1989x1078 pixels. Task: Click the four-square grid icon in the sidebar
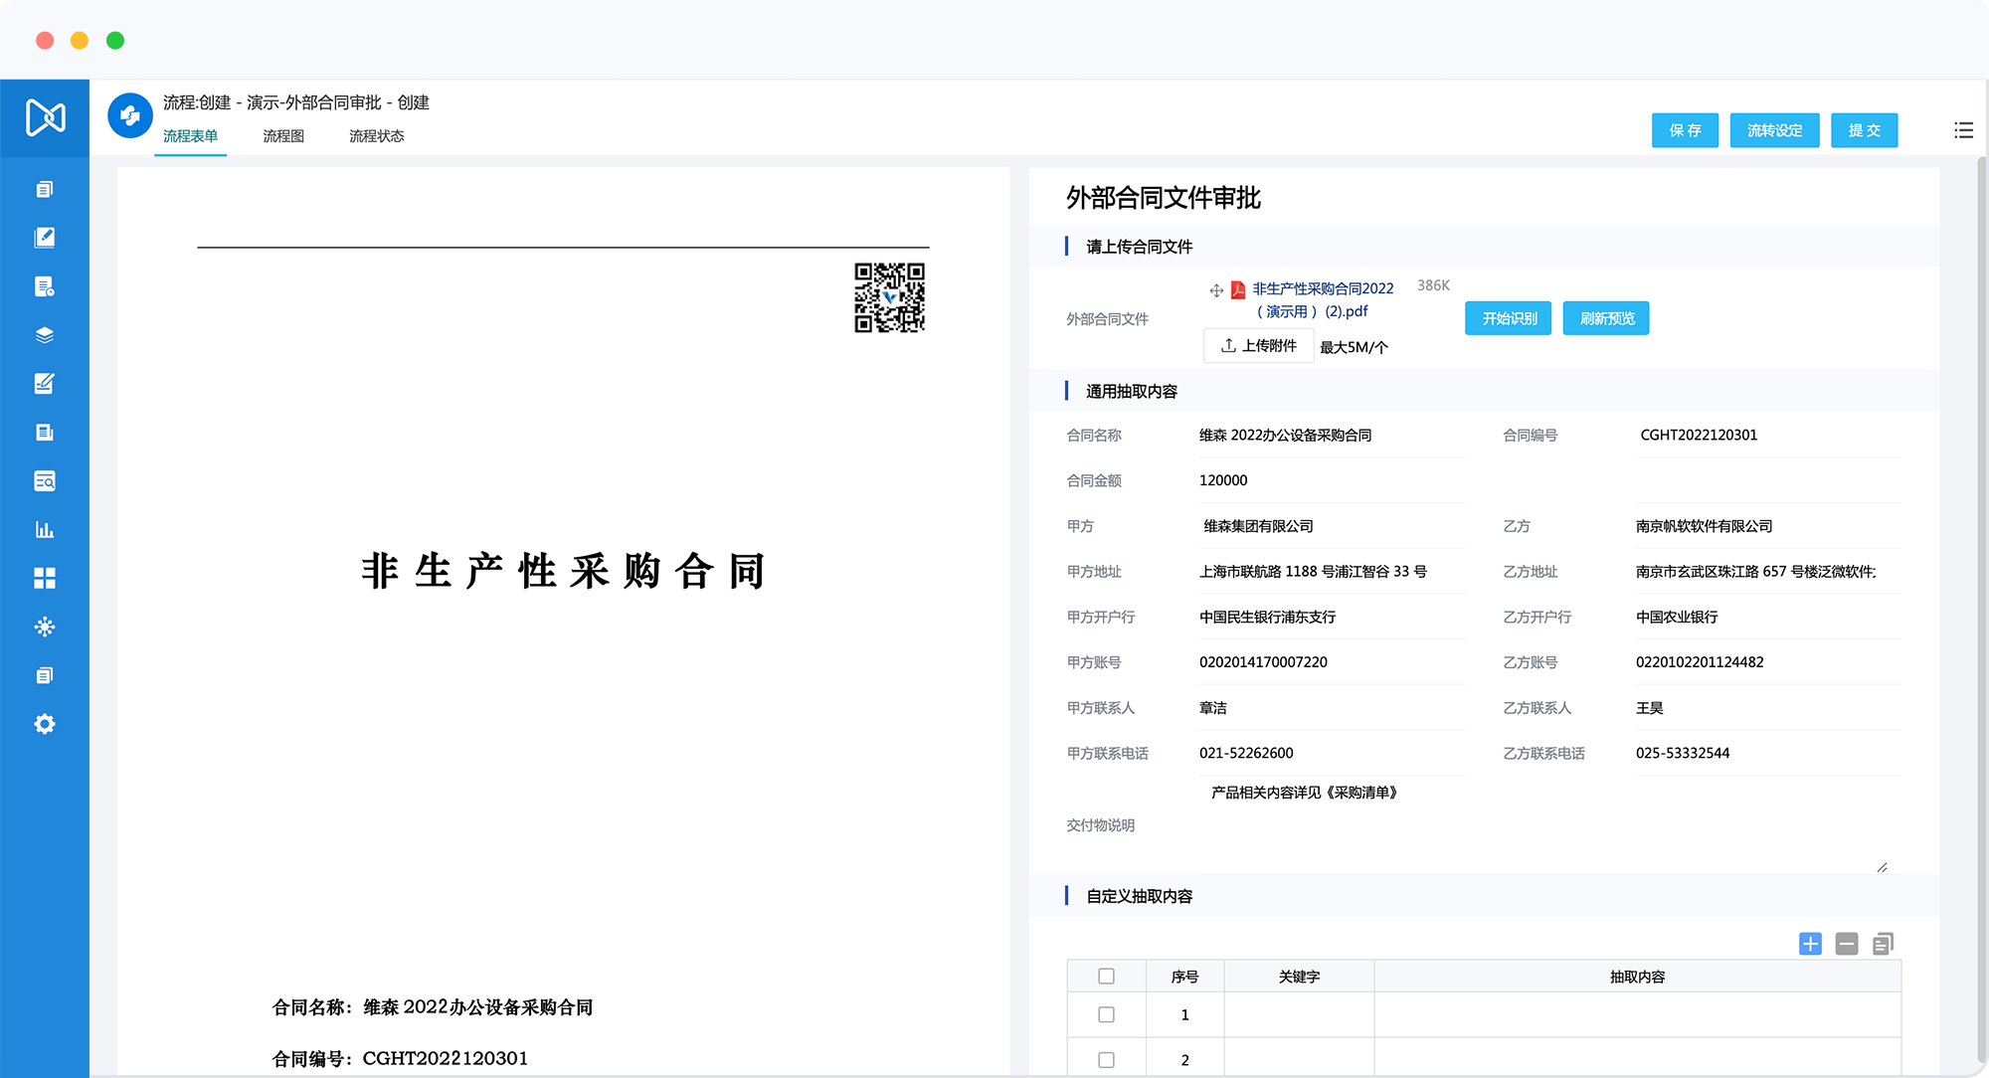pos(45,578)
